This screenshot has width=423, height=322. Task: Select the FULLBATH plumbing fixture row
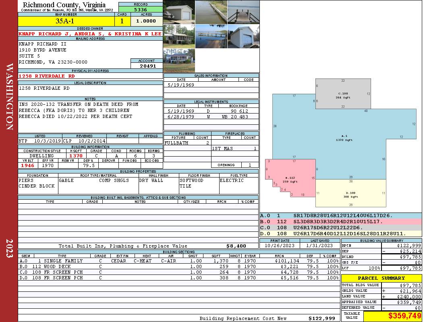(187, 143)
